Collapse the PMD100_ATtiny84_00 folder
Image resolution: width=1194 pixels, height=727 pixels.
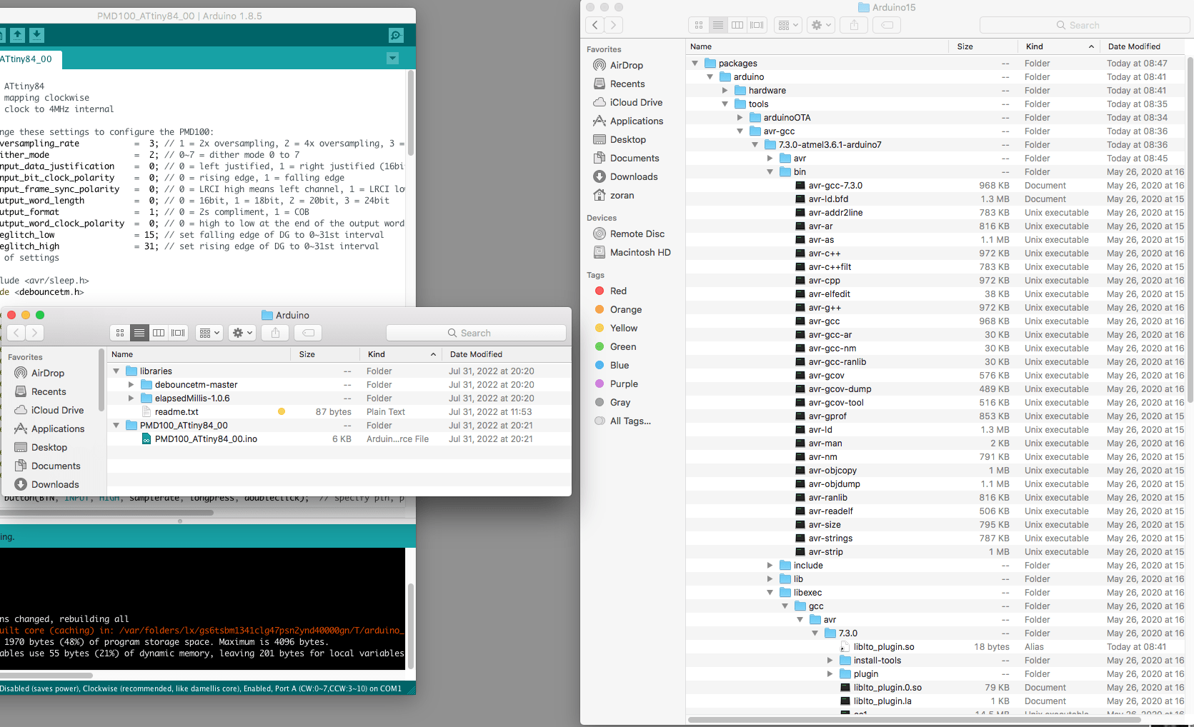tap(116, 426)
